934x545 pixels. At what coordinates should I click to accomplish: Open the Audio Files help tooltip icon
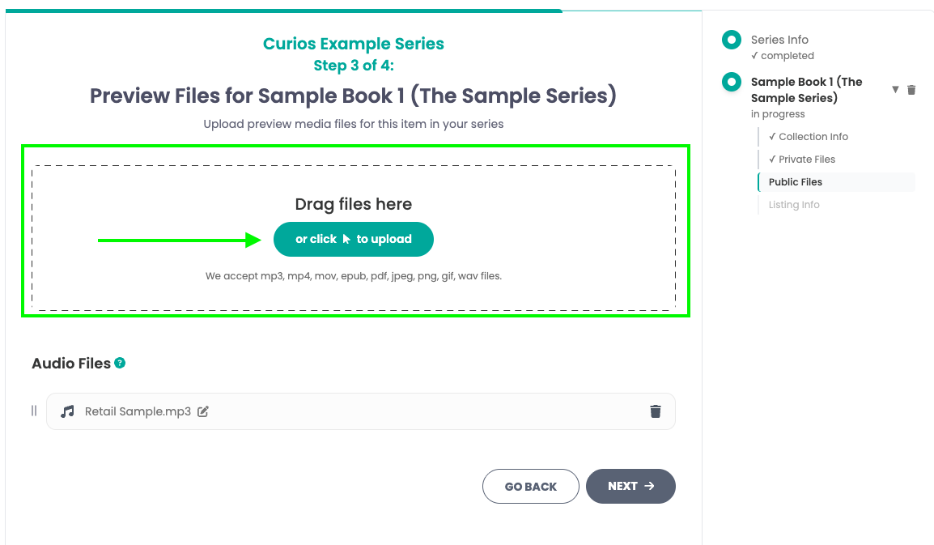[120, 363]
